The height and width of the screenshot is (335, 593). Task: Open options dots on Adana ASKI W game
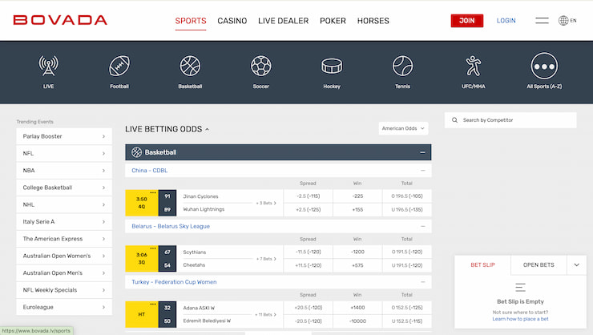(x=153, y=304)
